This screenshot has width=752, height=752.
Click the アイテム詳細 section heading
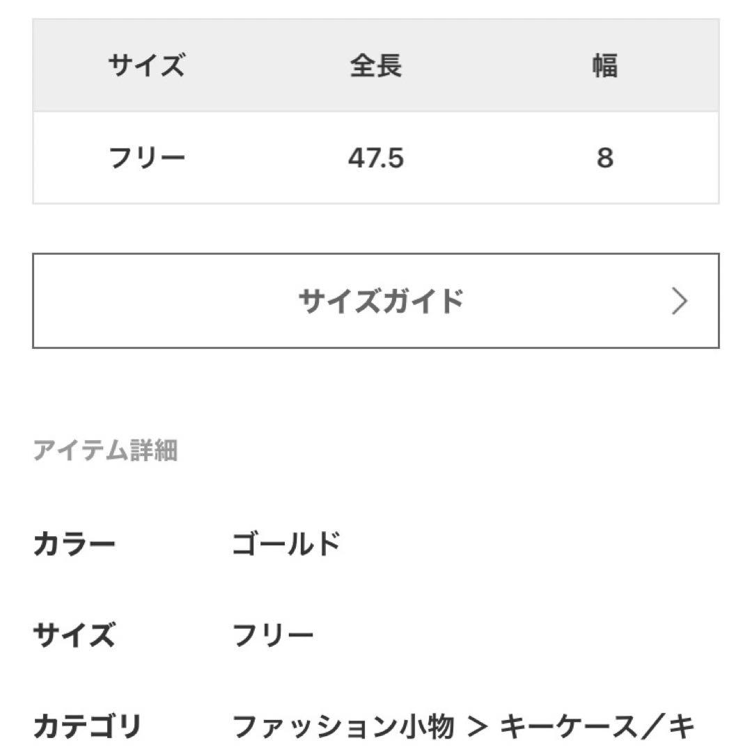[x=105, y=451]
